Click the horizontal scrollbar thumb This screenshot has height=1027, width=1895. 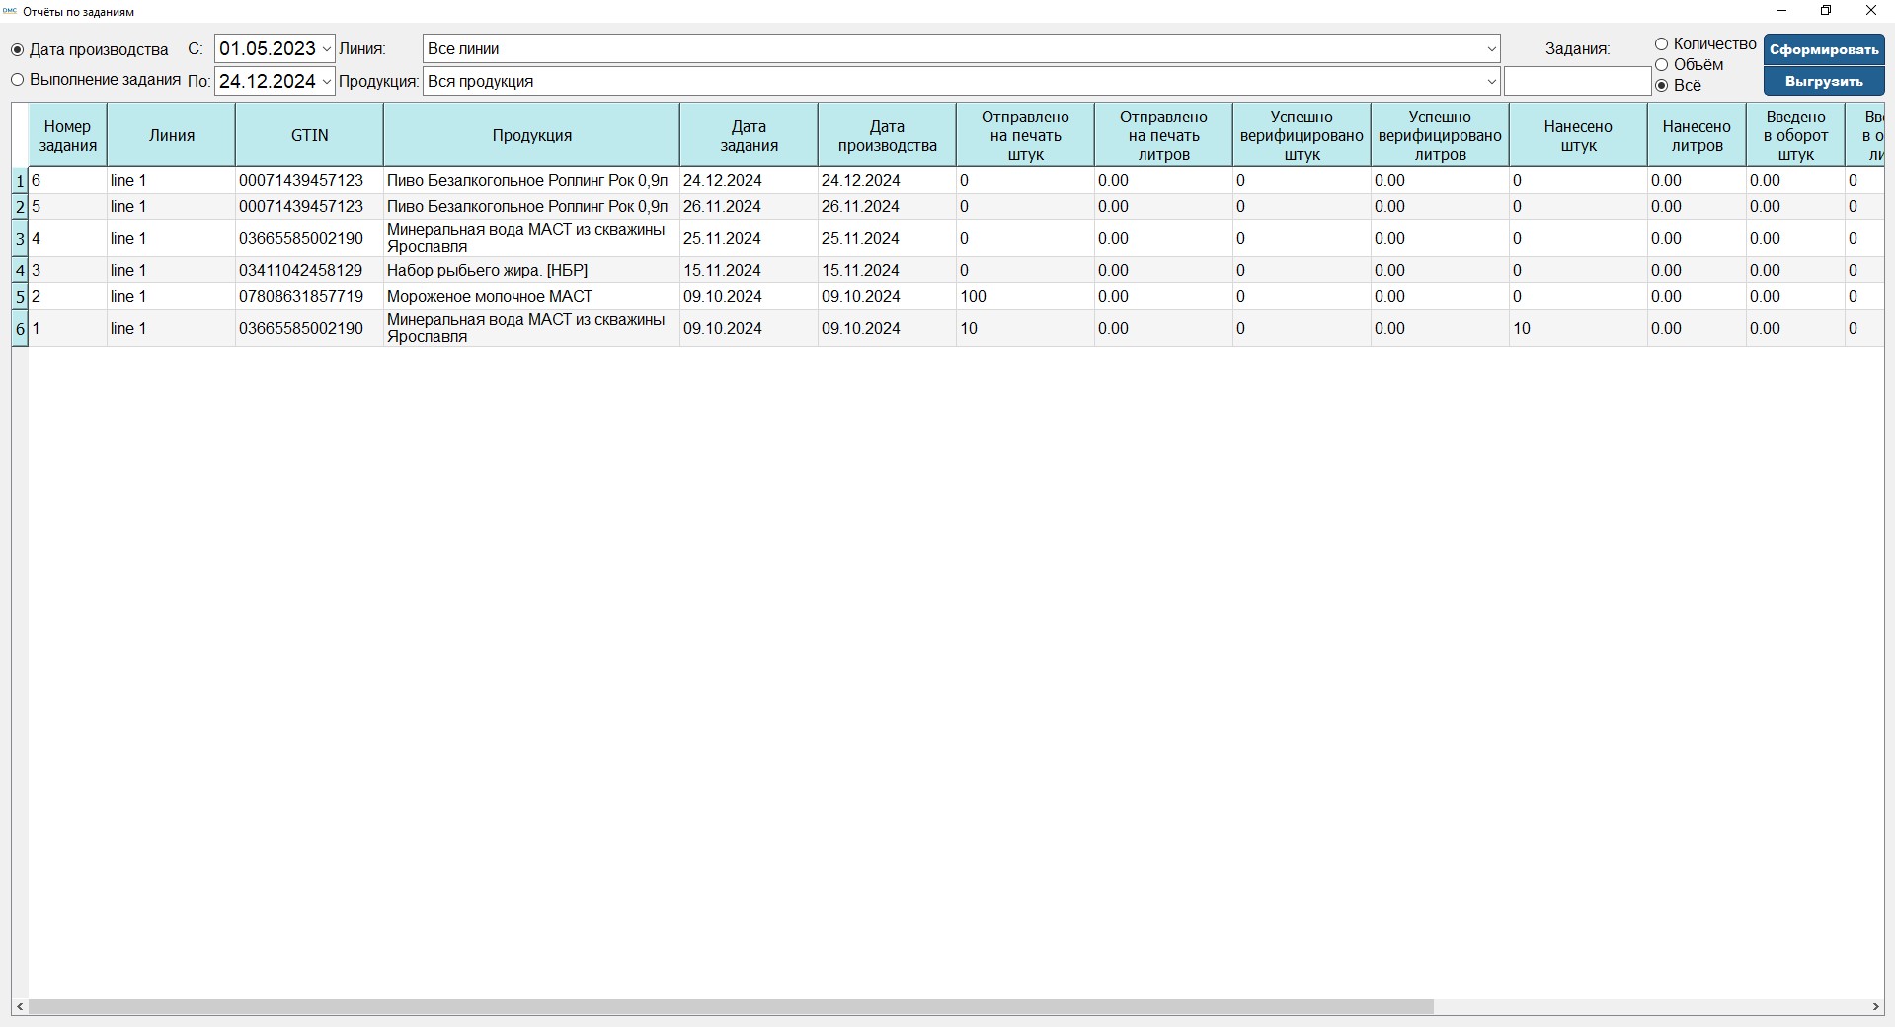tap(731, 1007)
